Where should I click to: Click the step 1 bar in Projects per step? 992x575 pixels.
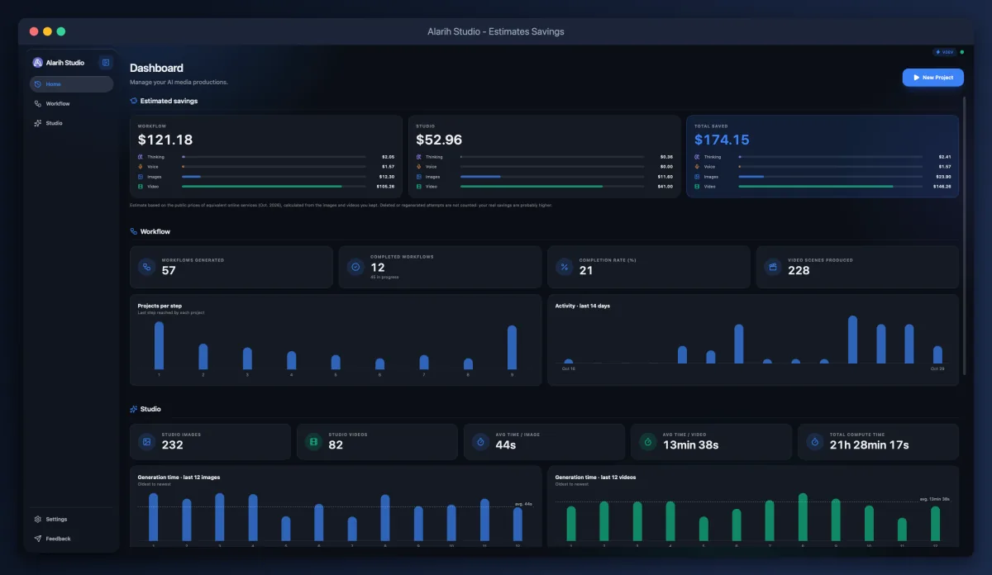tap(159, 345)
